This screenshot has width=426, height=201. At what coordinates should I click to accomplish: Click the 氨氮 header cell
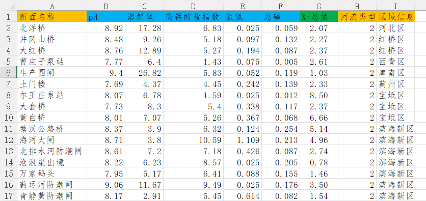click(x=243, y=17)
